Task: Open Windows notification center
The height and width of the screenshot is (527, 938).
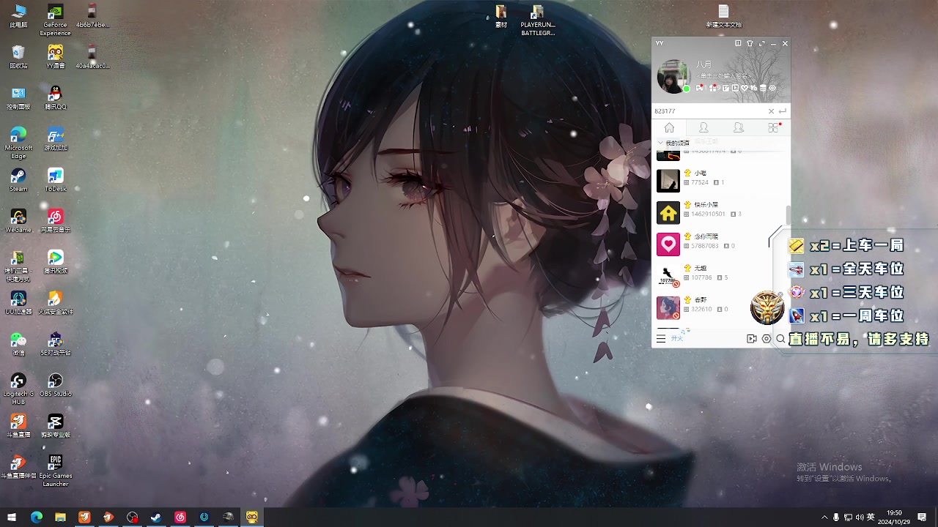Action: click(x=922, y=517)
